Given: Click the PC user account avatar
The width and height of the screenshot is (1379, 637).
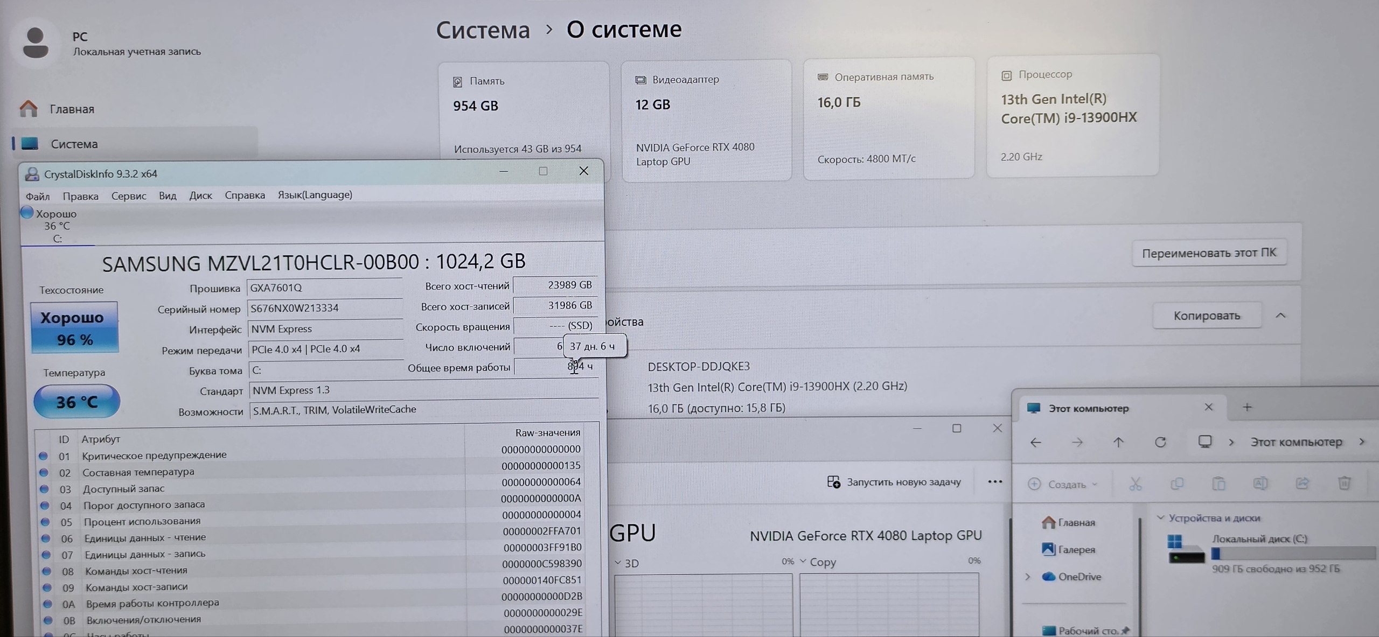Looking at the screenshot, I should (x=36, y=43).
